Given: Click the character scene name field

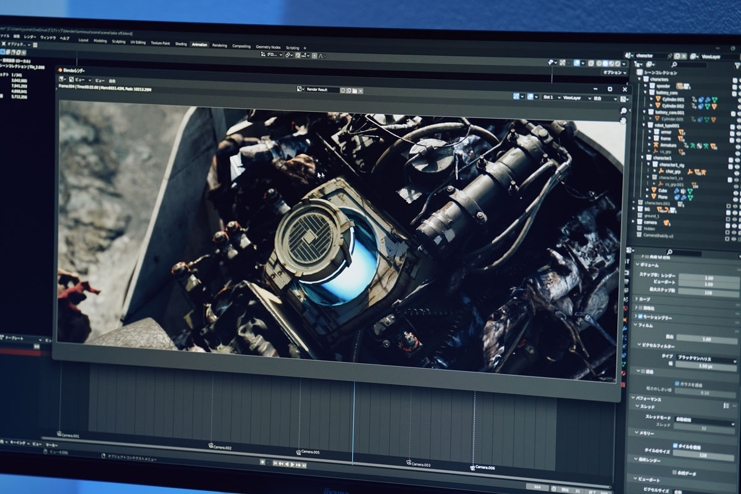Looking at the screenshot, I should 650,56.
